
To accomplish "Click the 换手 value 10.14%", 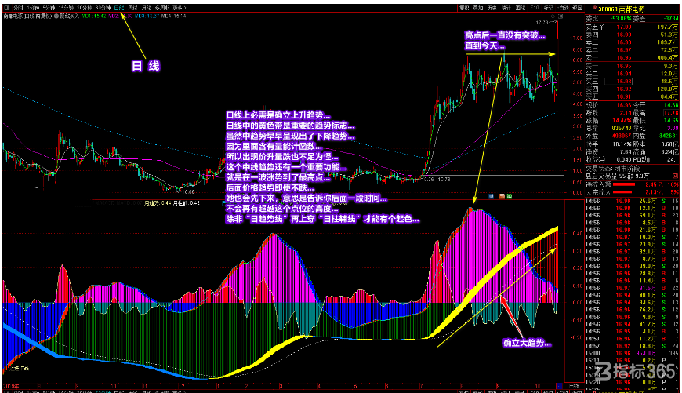I will 622,144.
